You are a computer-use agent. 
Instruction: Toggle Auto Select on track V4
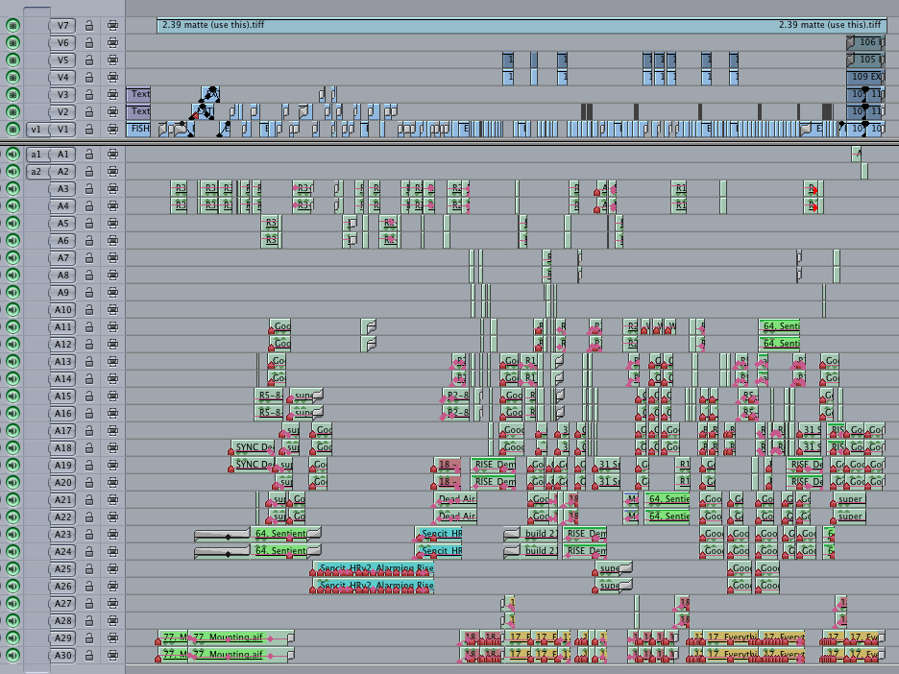pyautogui.click(x=112, y=77)
